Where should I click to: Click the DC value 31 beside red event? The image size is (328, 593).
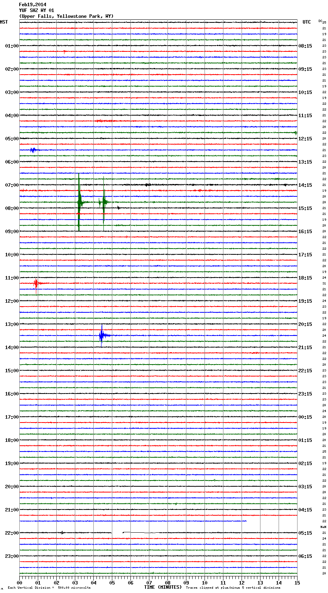pos(324,283)
